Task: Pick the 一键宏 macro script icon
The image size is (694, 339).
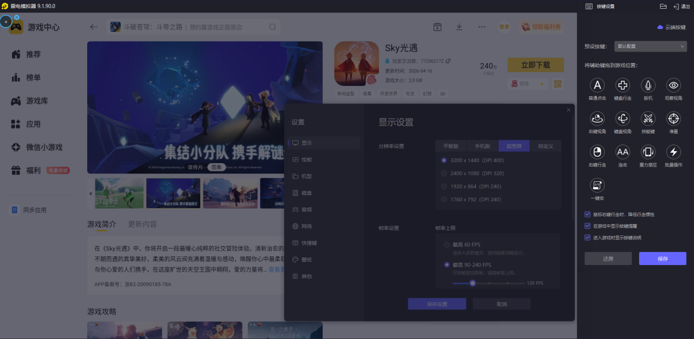Action: [x=597, y=185]
